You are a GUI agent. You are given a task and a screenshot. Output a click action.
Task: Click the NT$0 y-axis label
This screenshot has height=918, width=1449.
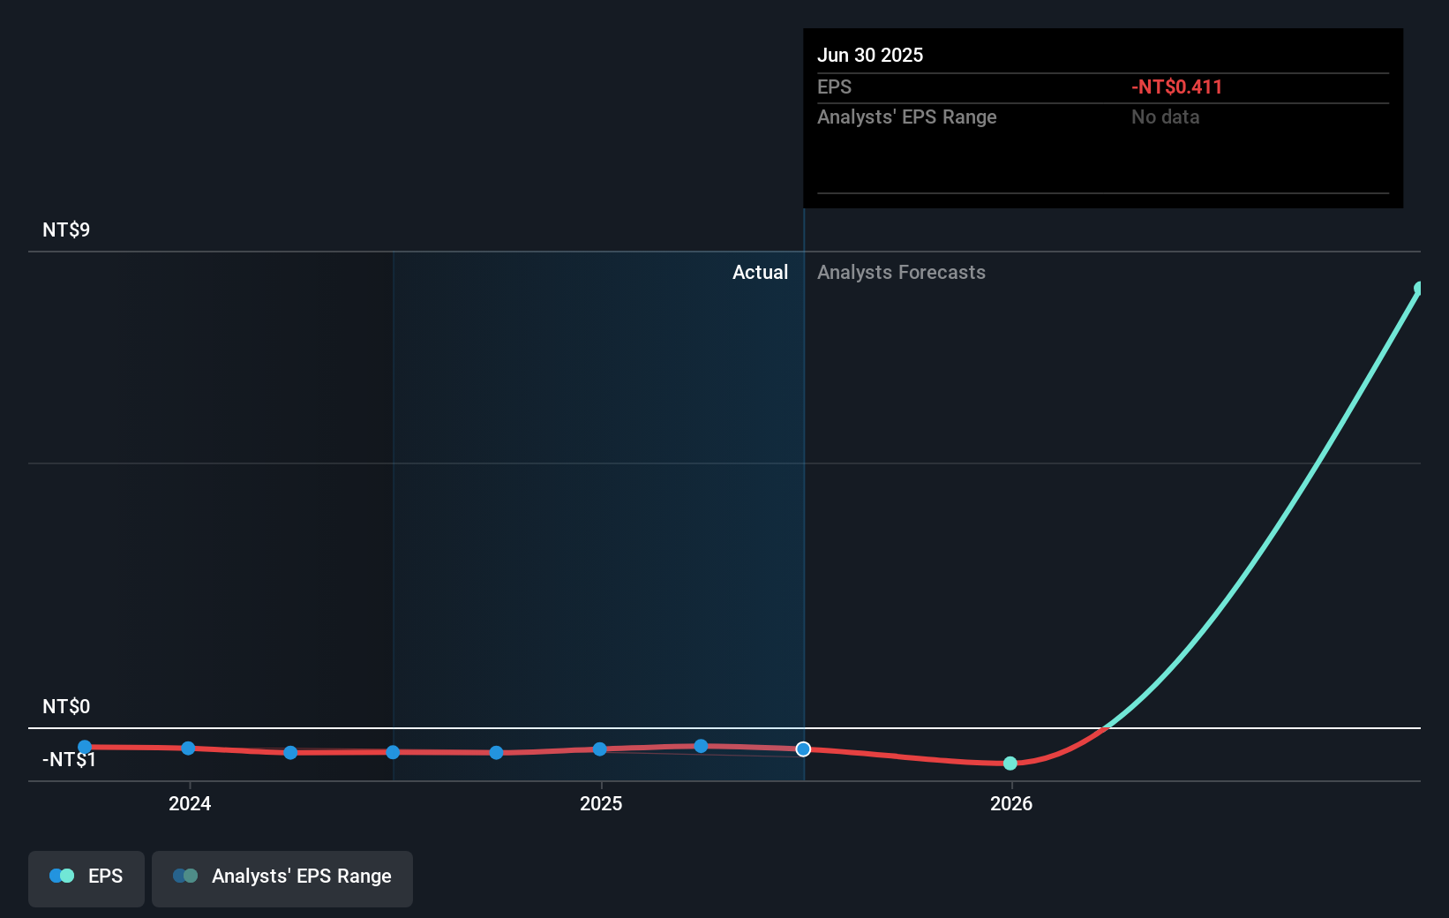click(66, 706)
